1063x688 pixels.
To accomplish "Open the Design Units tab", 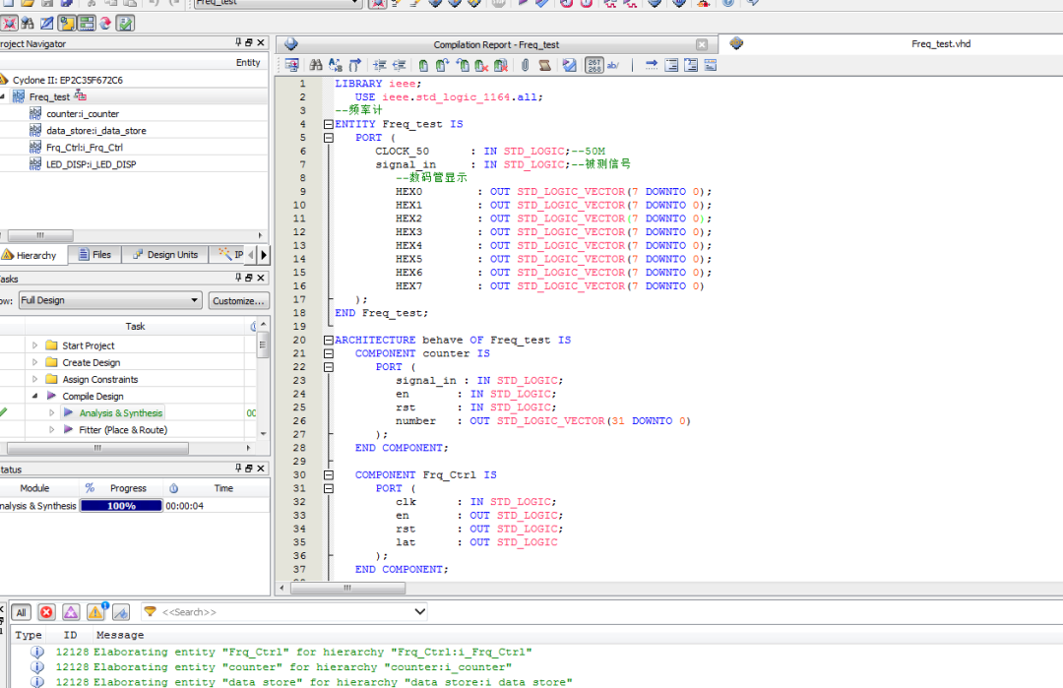I will click(x=165, y=255).
